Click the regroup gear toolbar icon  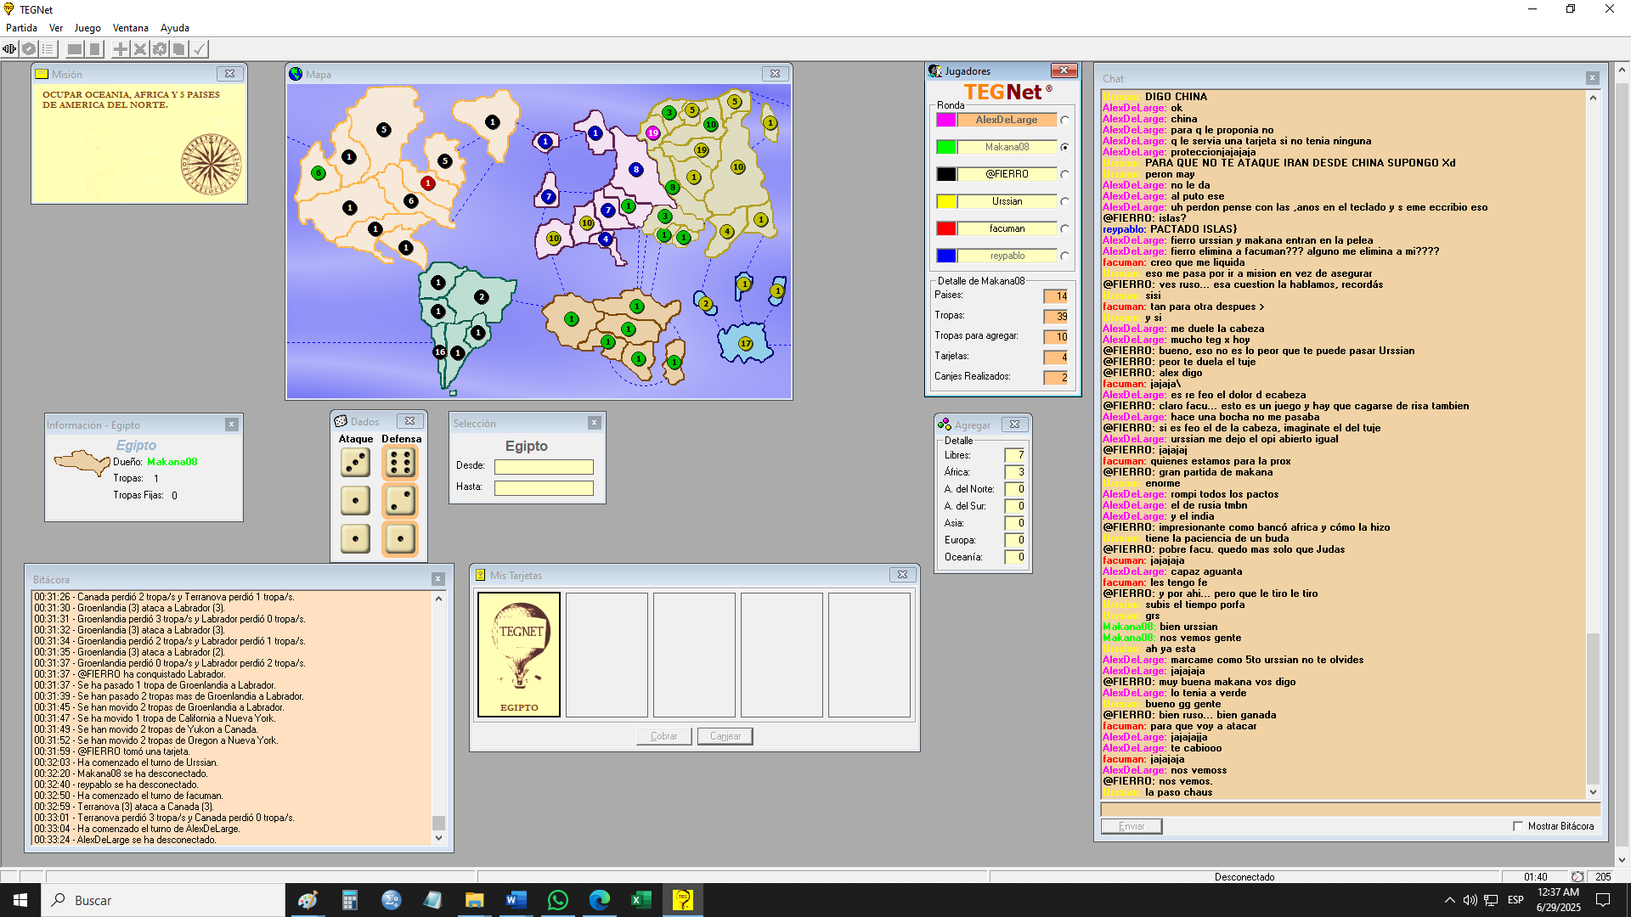pyautogui.click(x=160, y=49)
